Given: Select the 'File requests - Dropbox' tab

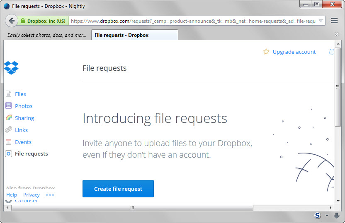Looking at the screenshot, I should pyautogui.click(x=134, y=35).
